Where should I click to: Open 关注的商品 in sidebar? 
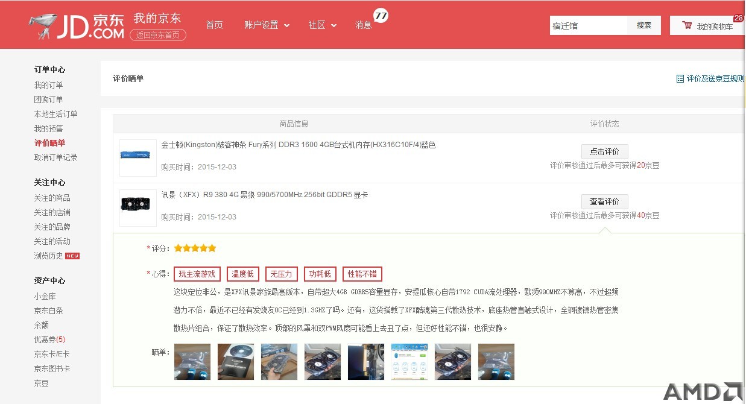[52, 198]
